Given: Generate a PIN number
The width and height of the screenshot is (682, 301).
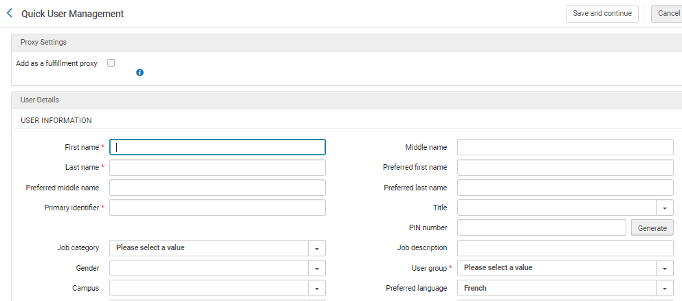Looking at the screenshot, I should [x=652, y=228].
